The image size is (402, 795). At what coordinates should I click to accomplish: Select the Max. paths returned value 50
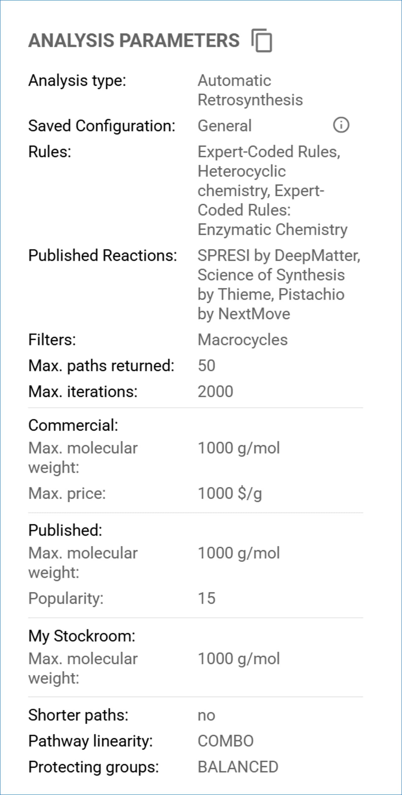pos(206,365)
